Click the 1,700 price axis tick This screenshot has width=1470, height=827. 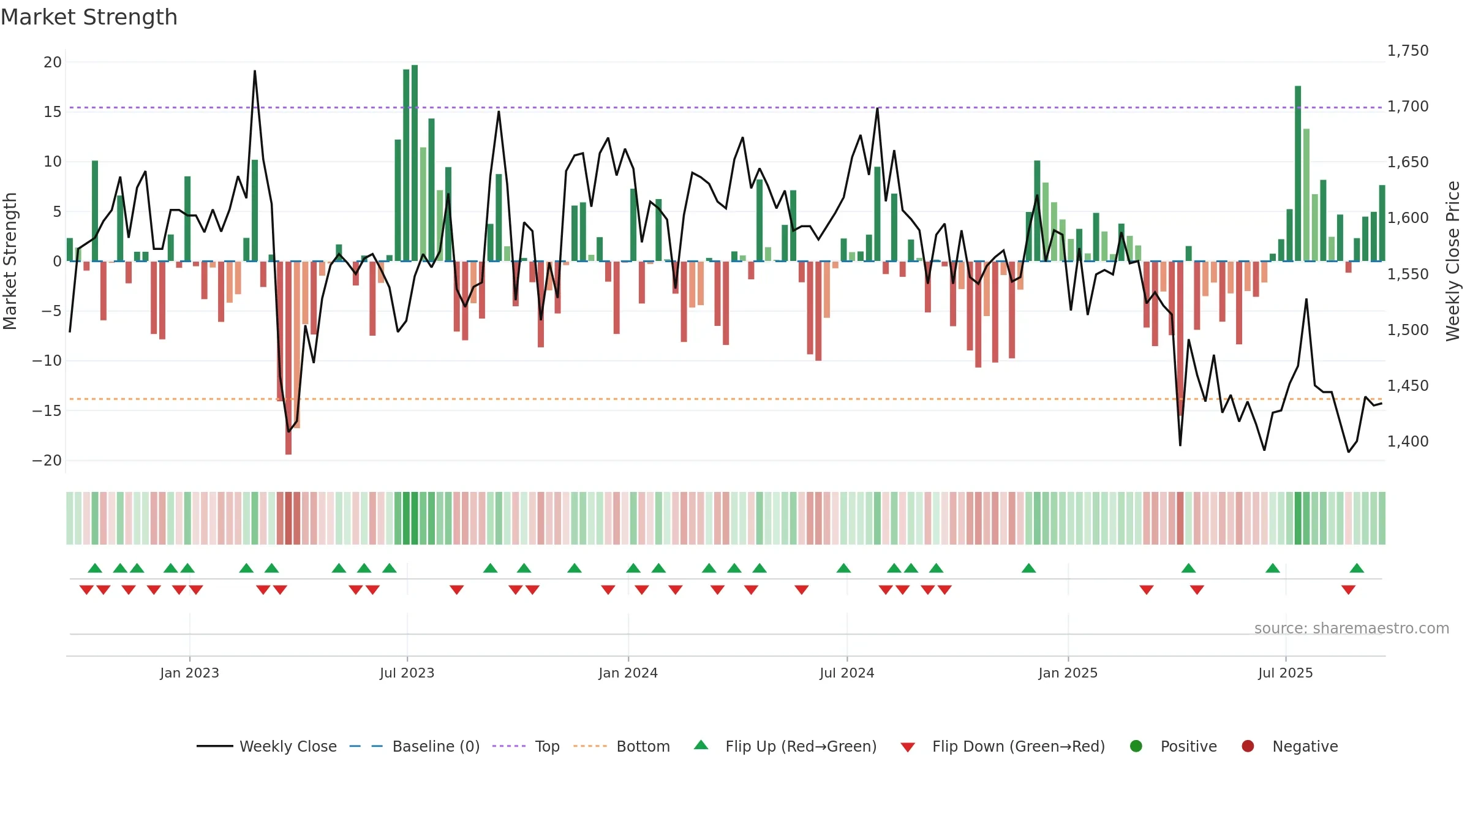pyautogui.click(x=1408, y=107)
